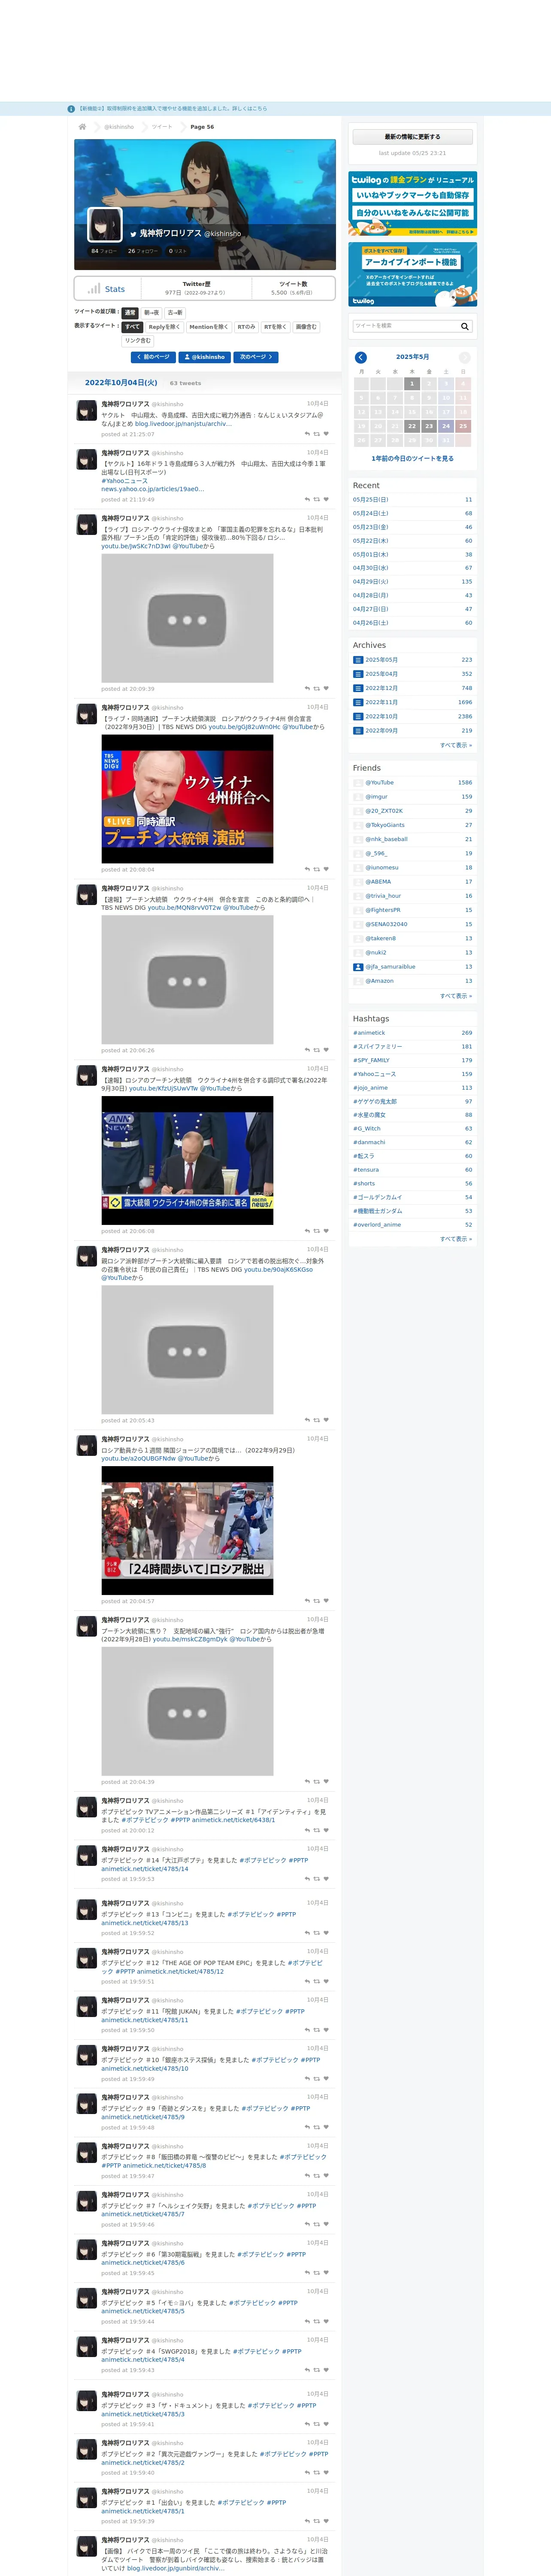
Task: Open @kishinsho in the breadcrumb
Action: 119,127
